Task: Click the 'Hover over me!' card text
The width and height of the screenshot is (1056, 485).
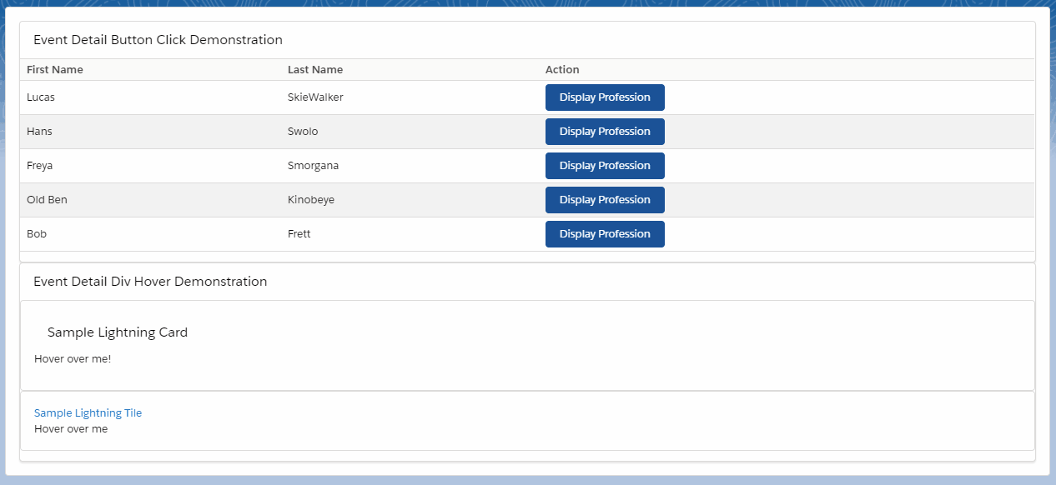Action: [73, 359]
